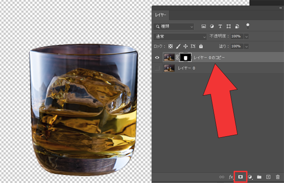
Task: Select the レイヤー tab
Action: (162, 15)
